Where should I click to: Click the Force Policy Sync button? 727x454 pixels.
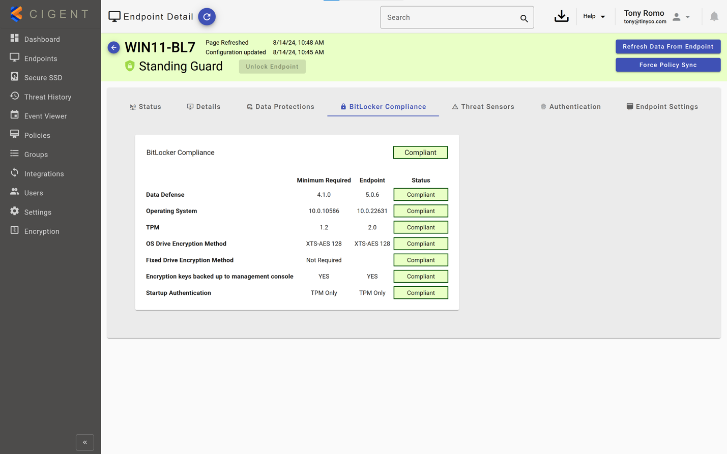668,65
